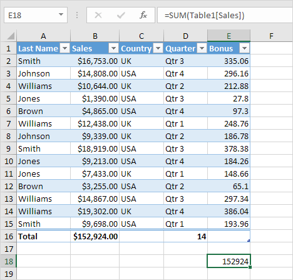293x280 pixels.
Task: Click the Select All corner triangle
Action: pyautogui.click(x=11, y=36)
